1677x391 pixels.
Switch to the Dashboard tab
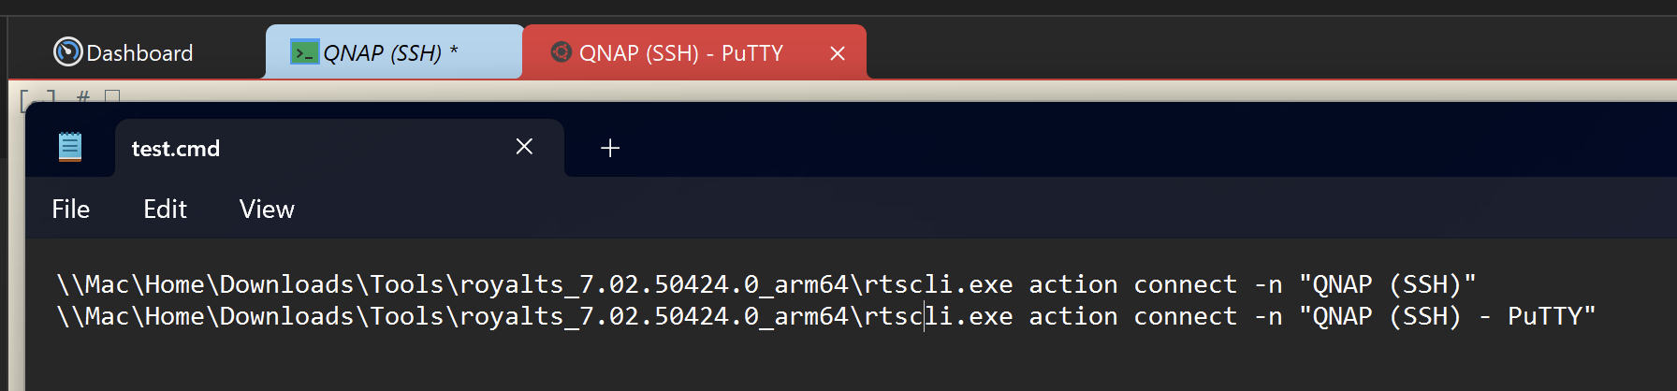coord(139,53)
